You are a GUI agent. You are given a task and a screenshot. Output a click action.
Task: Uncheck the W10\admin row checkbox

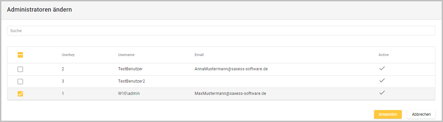click(20, 94)
